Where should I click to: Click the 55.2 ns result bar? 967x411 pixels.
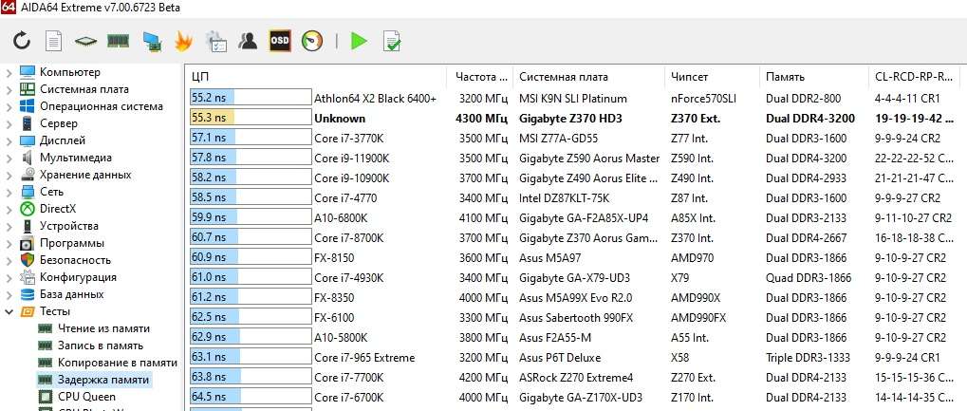tap(251, 98)
